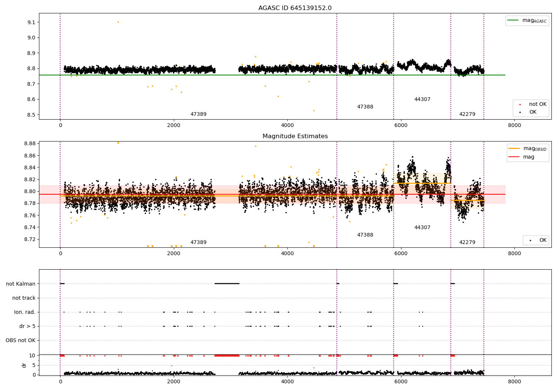This screenshot has height=390, width=557.
Task: Click the "not track" row label
Action: point(24,298)
